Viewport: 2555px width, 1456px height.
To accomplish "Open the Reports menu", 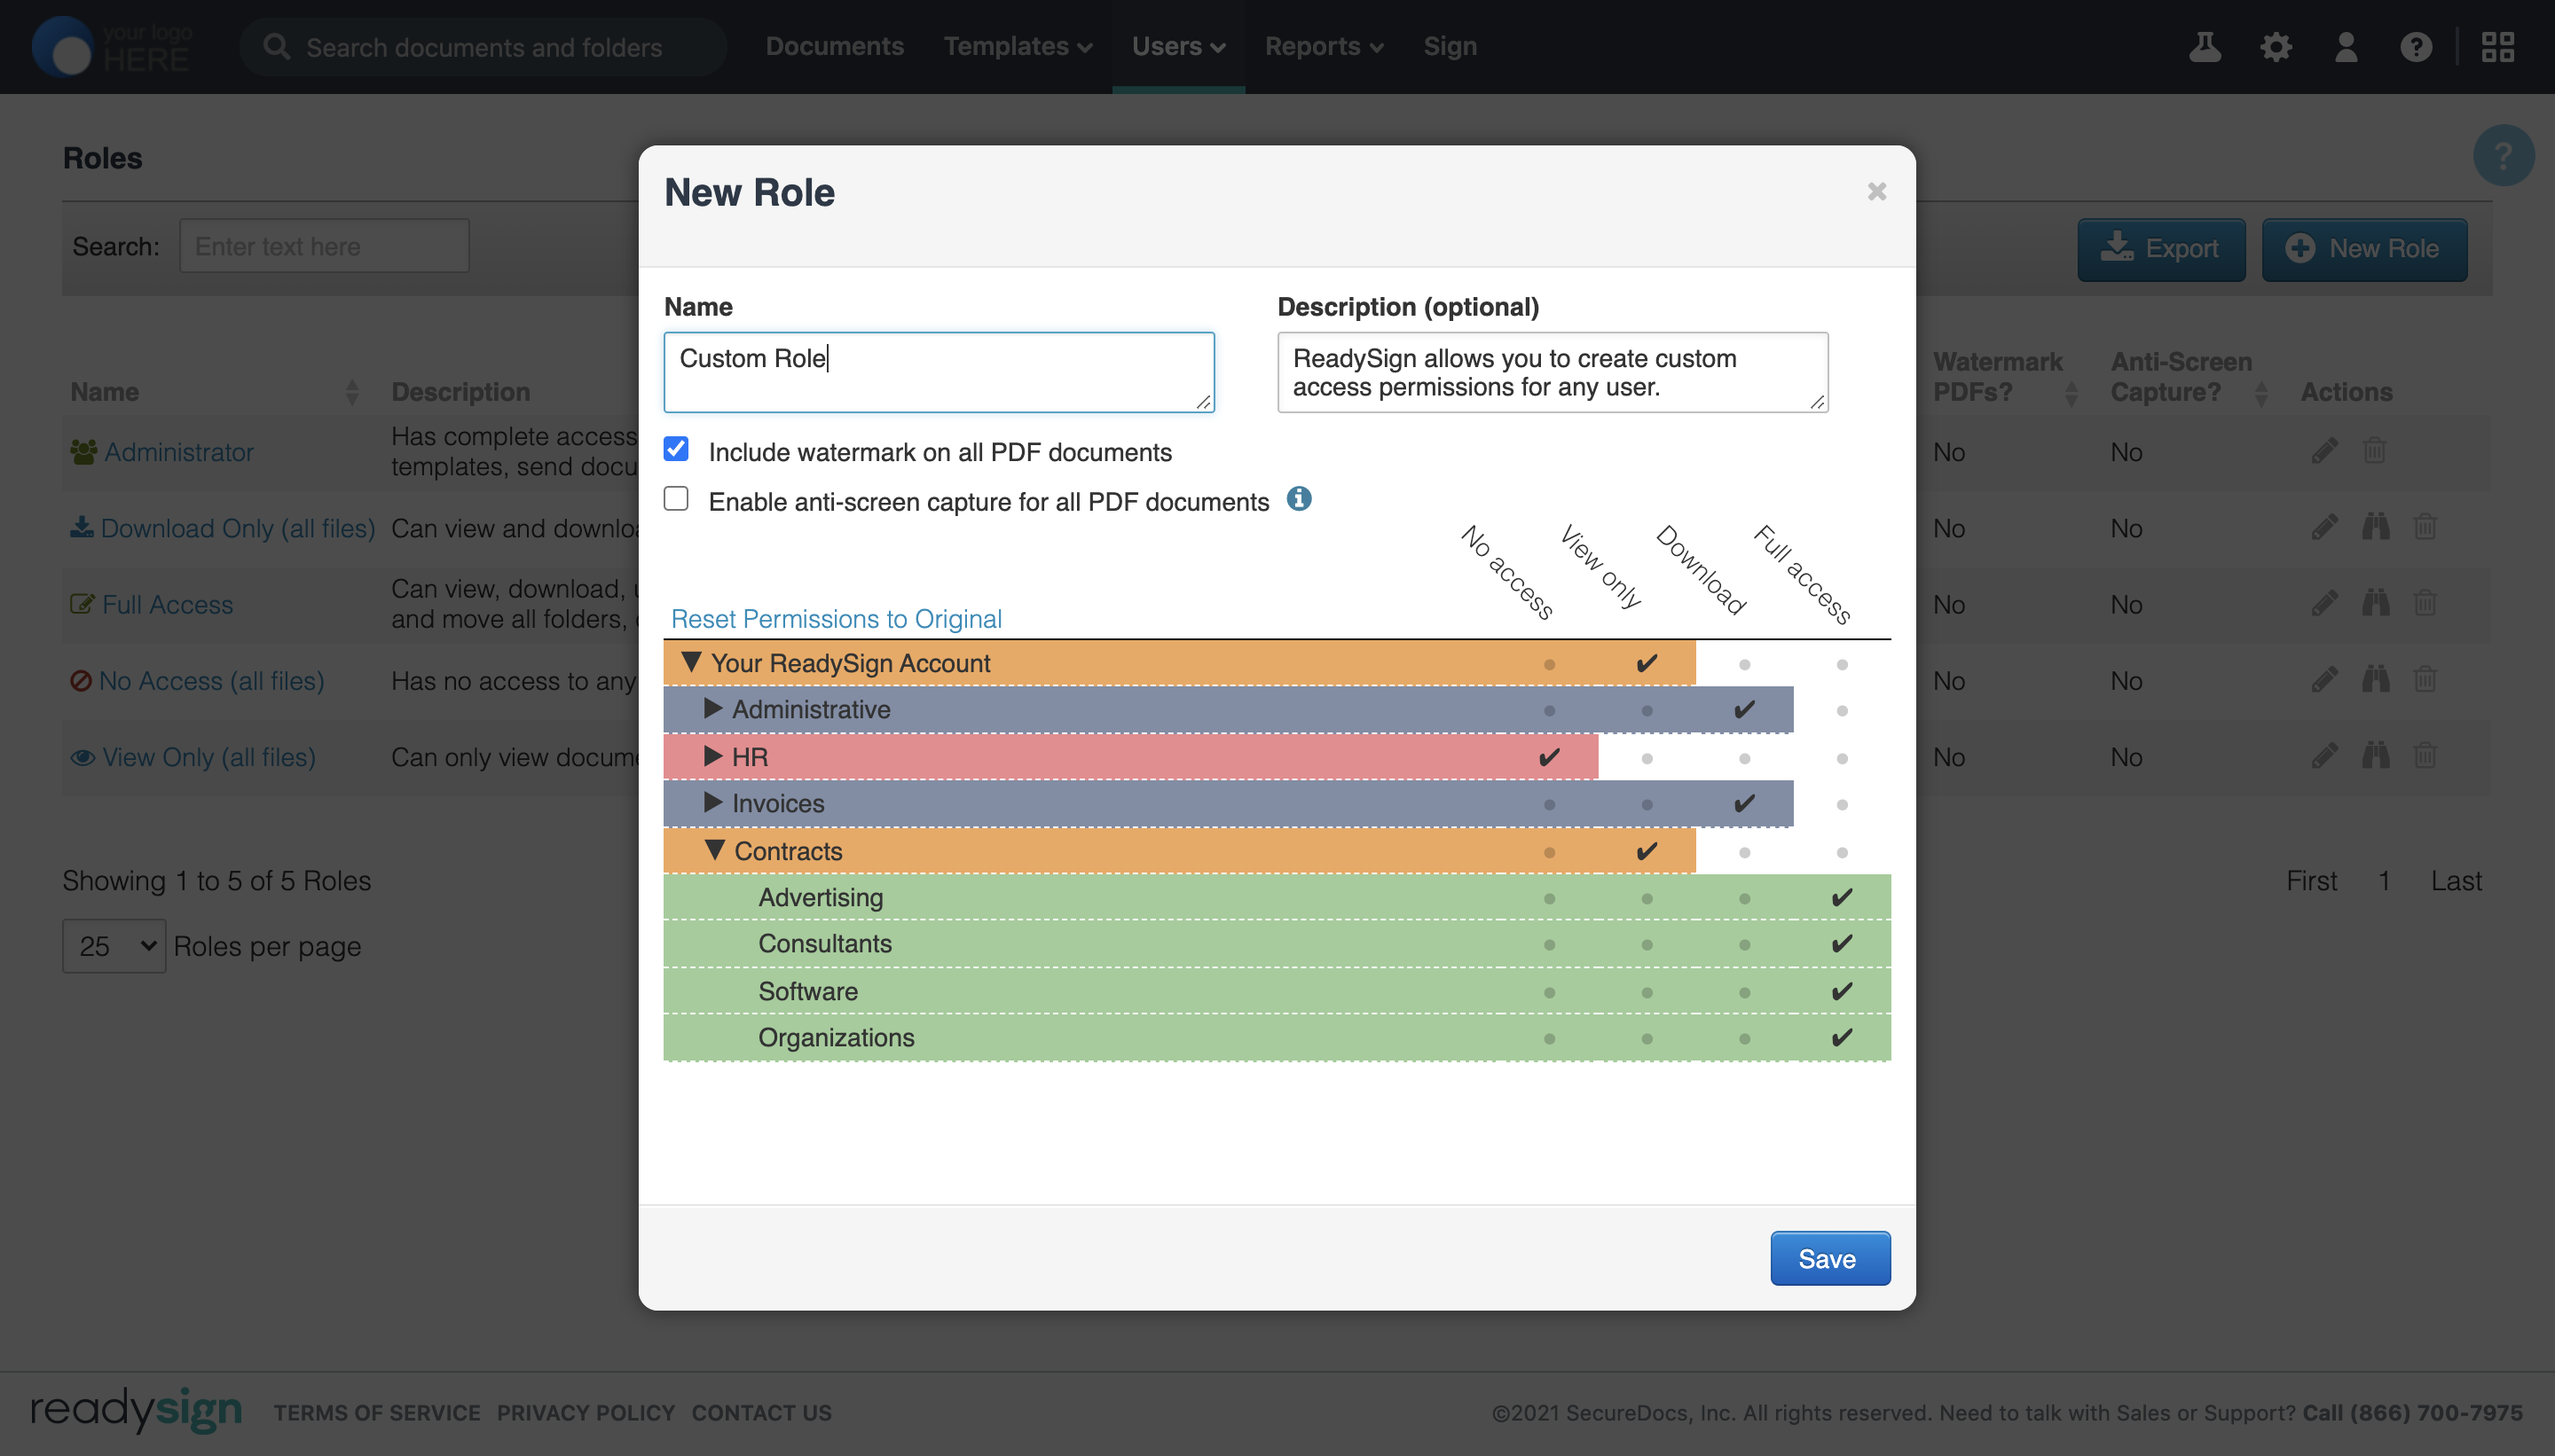I will click(x=1323, y=46).
